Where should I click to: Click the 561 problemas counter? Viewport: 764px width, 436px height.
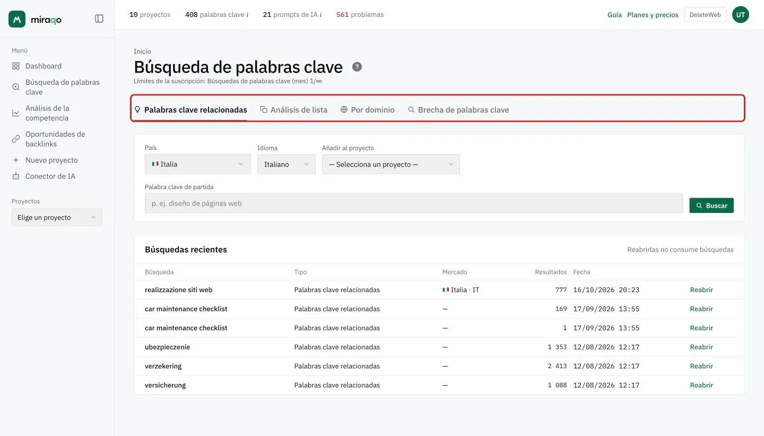[x=360, y=15]
